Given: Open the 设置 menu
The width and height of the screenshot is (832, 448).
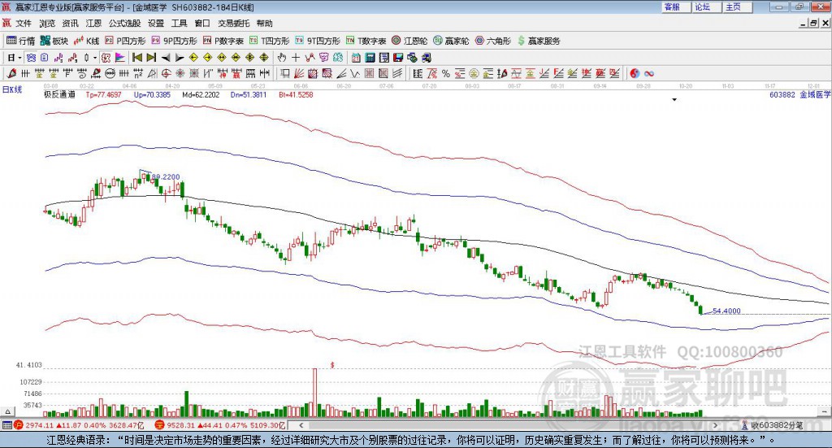Looking at the screenshot, I should pos(156,24).
